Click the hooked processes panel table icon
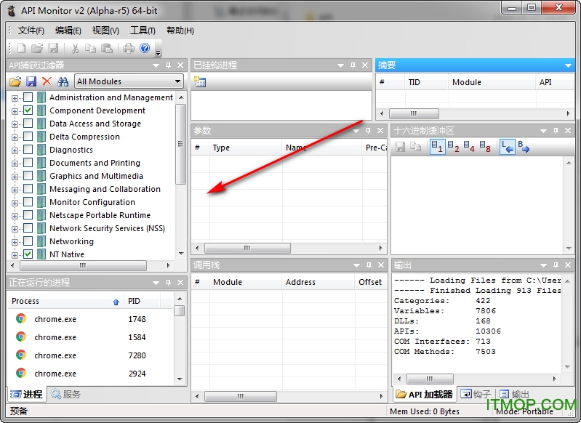Image resolution: width=581 pixels, height=423 pixels. [x=199, y=81]
